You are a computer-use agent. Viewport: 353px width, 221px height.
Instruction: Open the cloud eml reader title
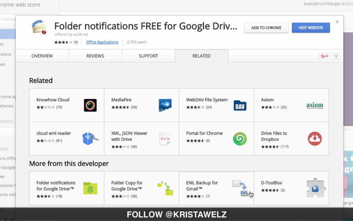click(54, 133)
